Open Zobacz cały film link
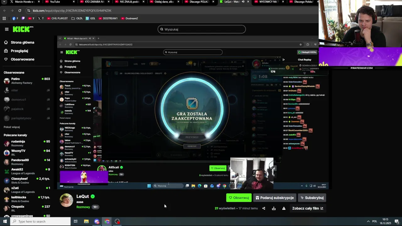 pos(308,208)
